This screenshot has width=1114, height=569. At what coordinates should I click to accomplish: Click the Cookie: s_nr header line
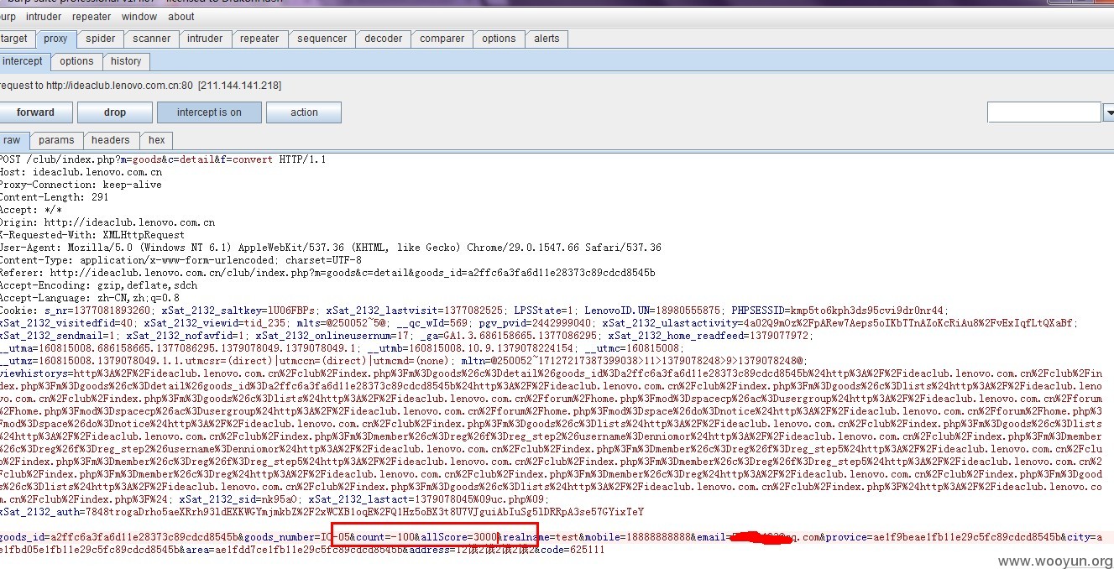point(473,311)
